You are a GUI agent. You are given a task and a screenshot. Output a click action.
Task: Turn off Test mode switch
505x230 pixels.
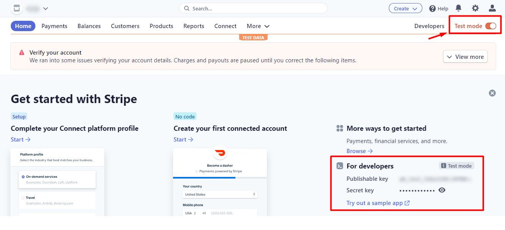[491, 26]
